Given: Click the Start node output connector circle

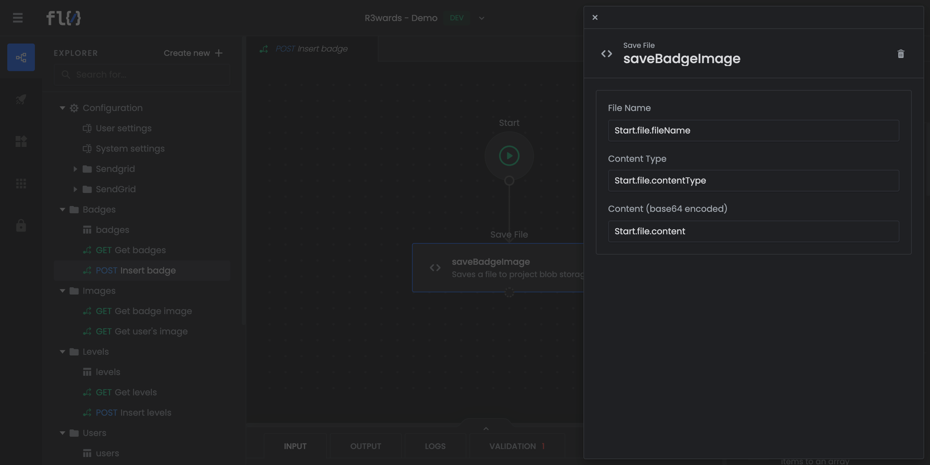Looking at the screenshot, I should (x=509, y=180).
